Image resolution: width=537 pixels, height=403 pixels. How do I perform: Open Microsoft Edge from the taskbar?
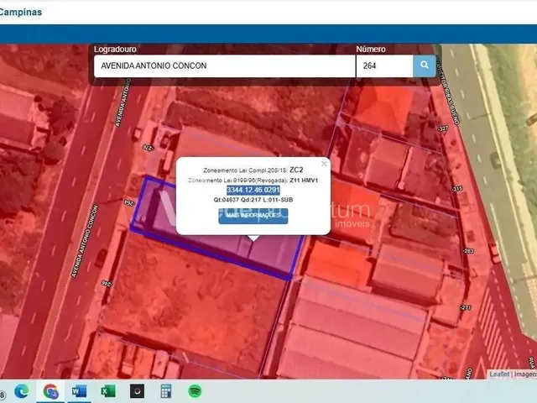(x=21, y=391)
